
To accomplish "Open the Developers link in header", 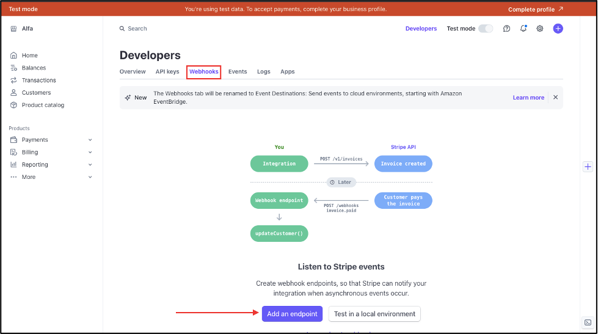I will click(421, 29).
